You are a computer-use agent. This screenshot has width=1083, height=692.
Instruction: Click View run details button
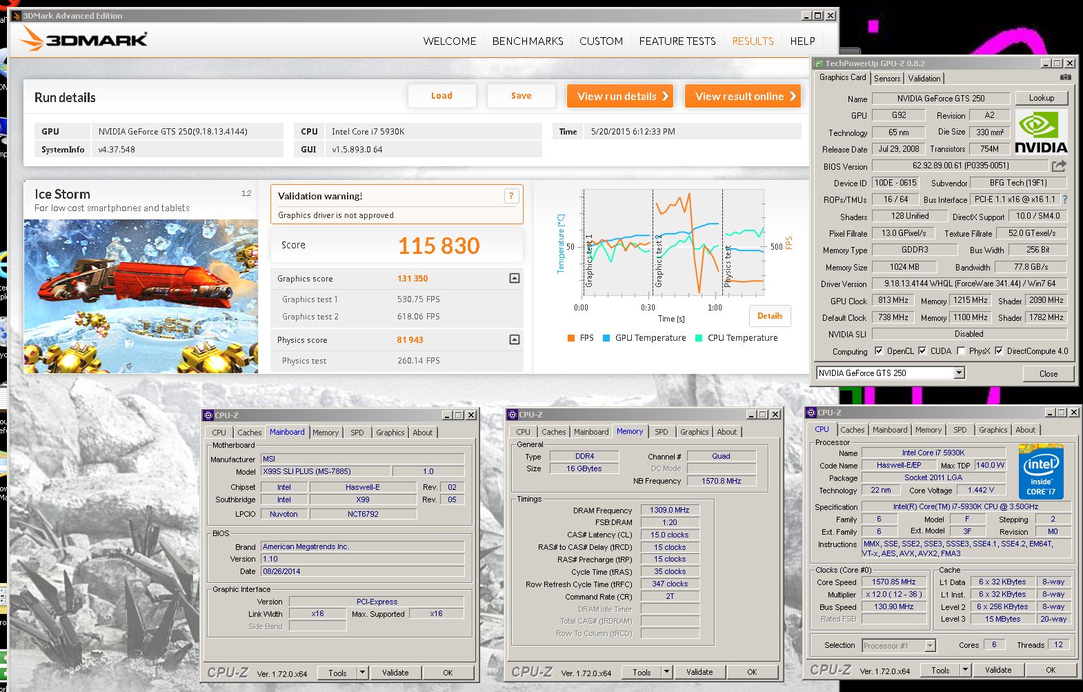click(620, 96)
